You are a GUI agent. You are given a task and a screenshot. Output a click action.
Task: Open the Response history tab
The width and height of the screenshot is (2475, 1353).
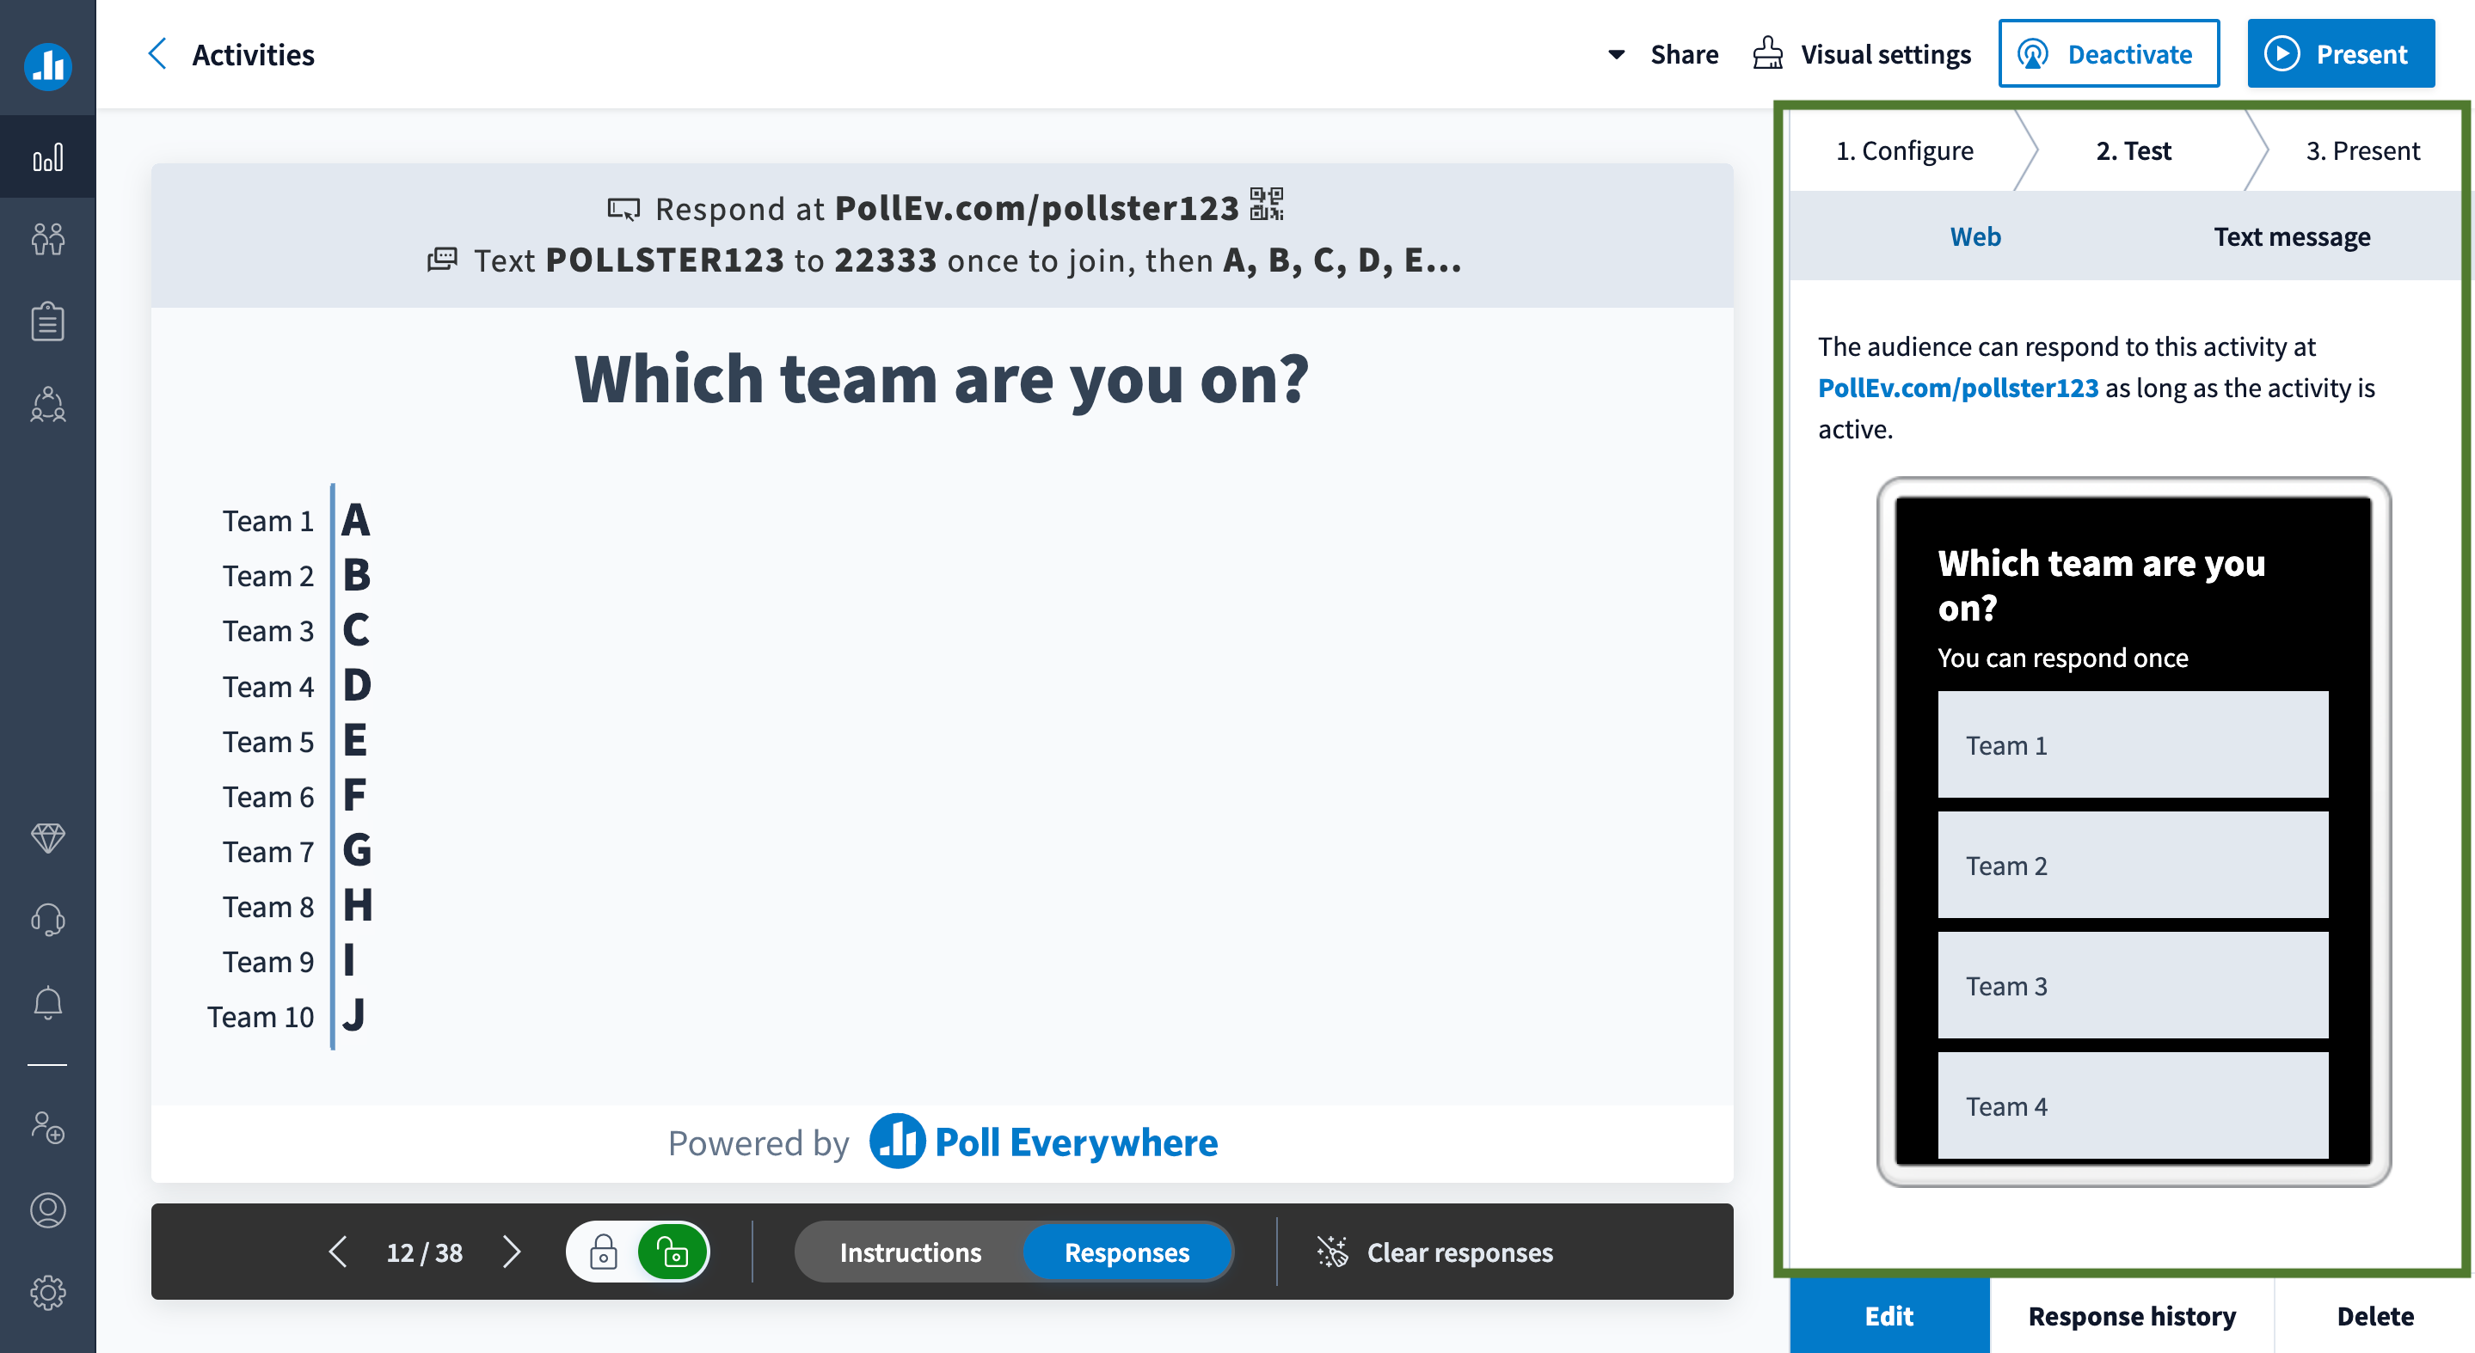click(2131, 1315)
